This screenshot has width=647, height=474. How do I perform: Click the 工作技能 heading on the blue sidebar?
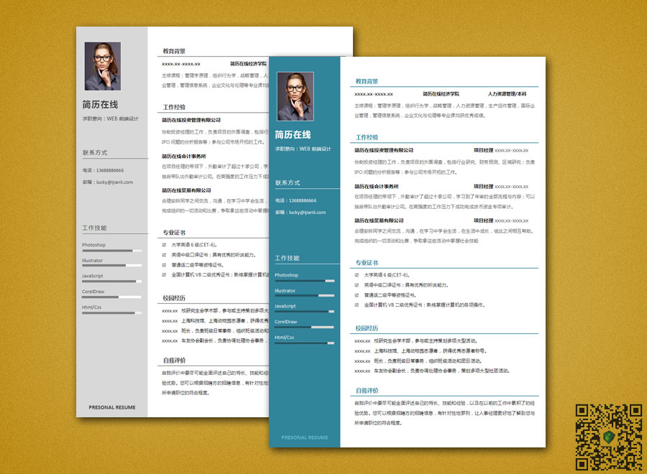(288, 258)
